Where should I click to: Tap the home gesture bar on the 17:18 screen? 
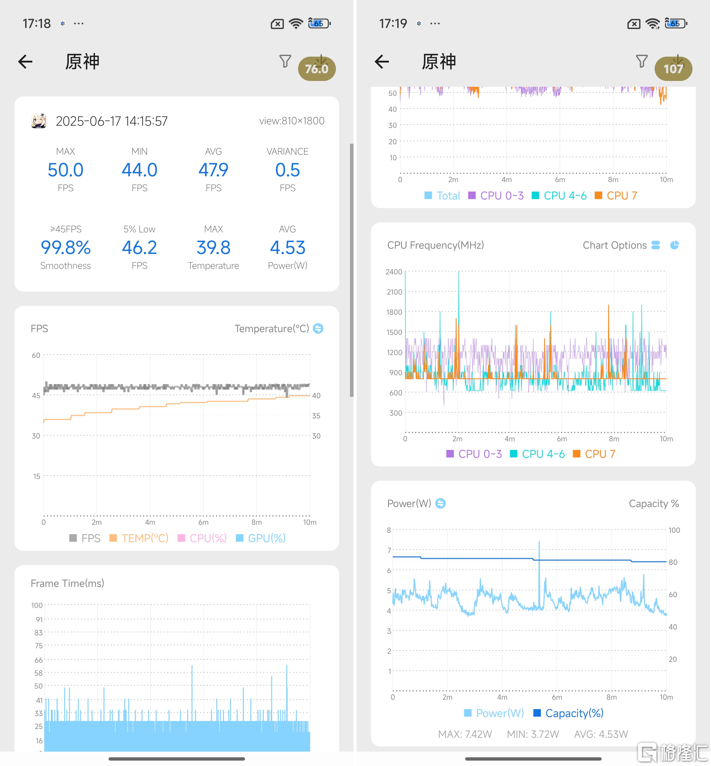pos(177,759)
